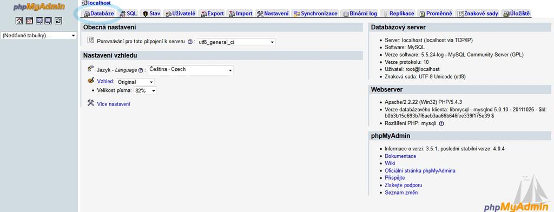Click the Vzhled link label
Viewport: 554px width, 212px height.
click(x=105, y=81)
